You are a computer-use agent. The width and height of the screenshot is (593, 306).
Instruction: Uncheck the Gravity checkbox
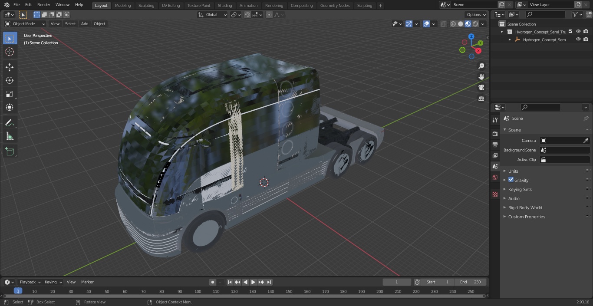coord(511,180)
